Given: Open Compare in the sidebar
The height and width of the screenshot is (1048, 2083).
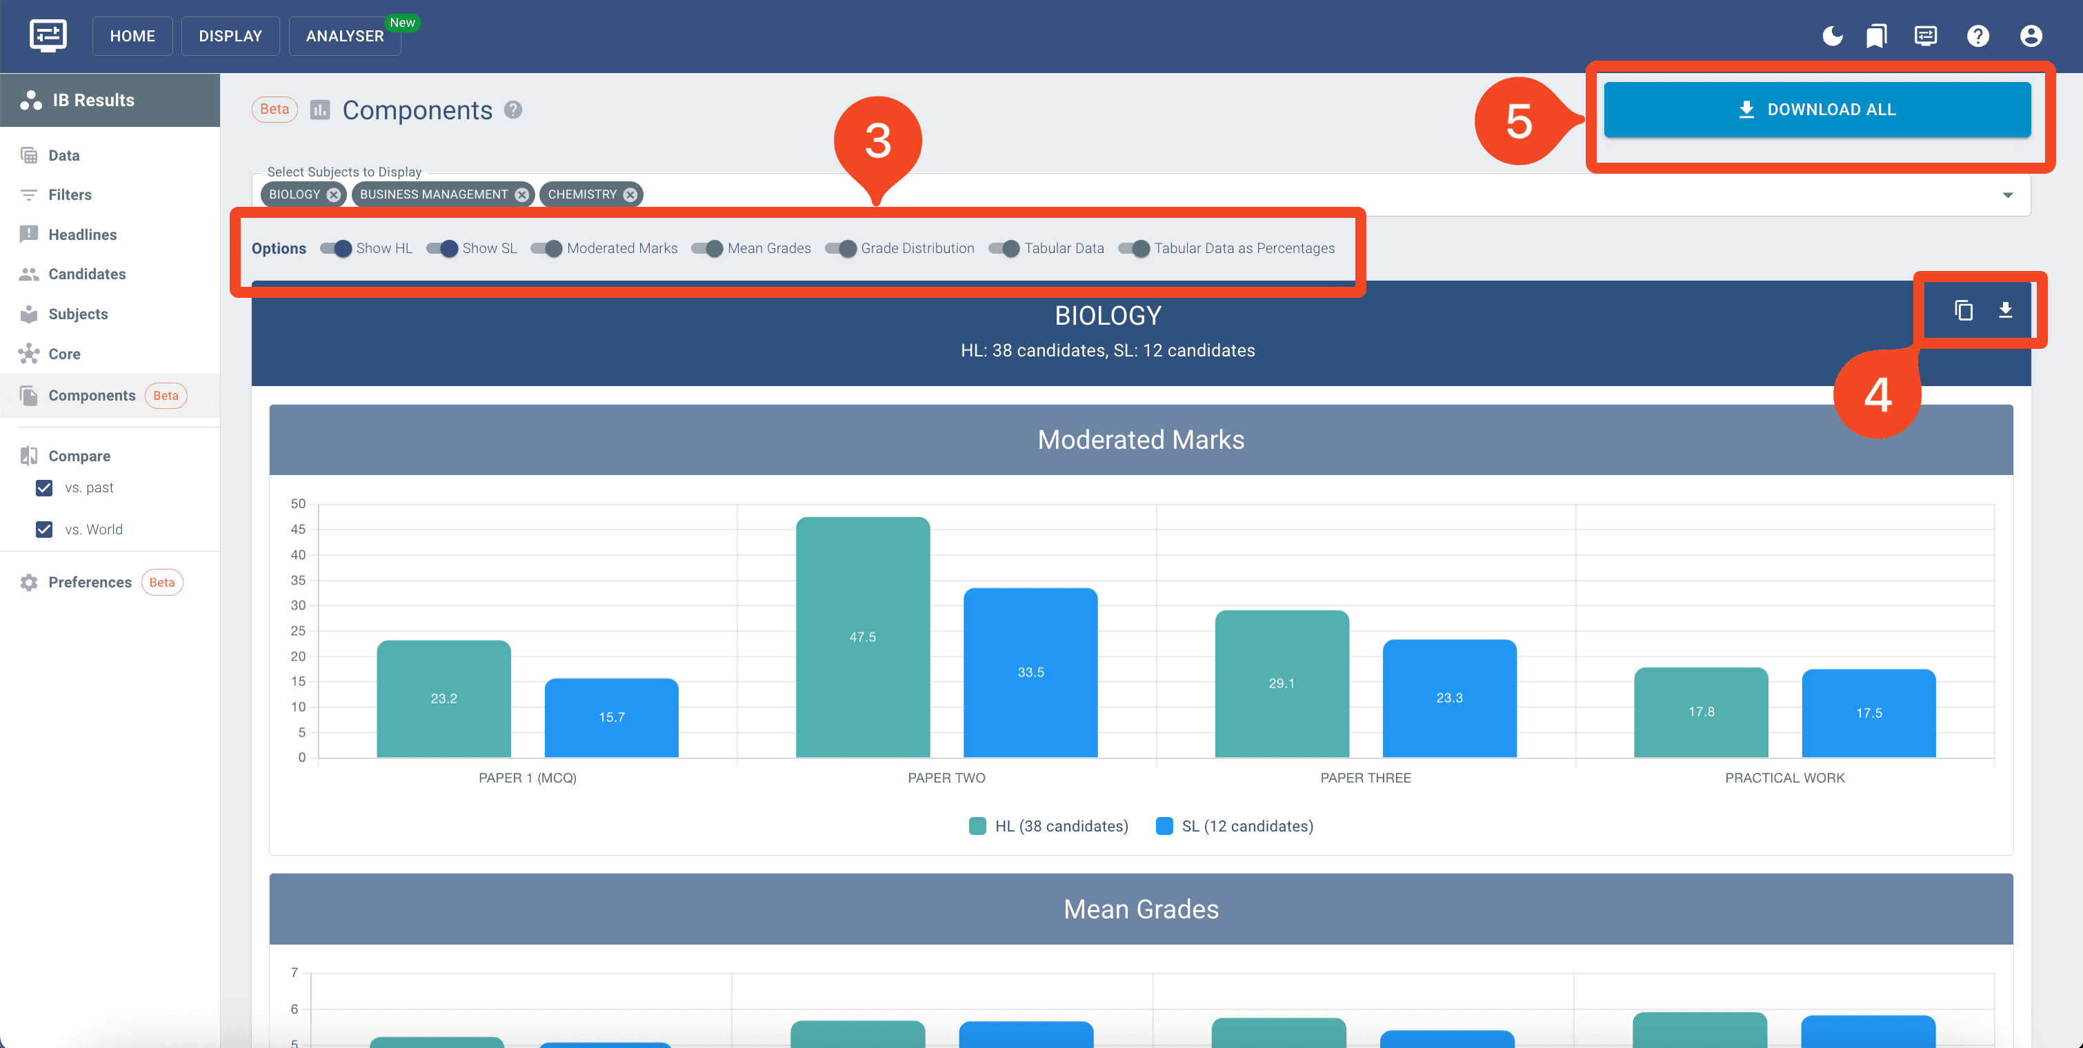Looking at the screenshot, I should click(110, 456).
